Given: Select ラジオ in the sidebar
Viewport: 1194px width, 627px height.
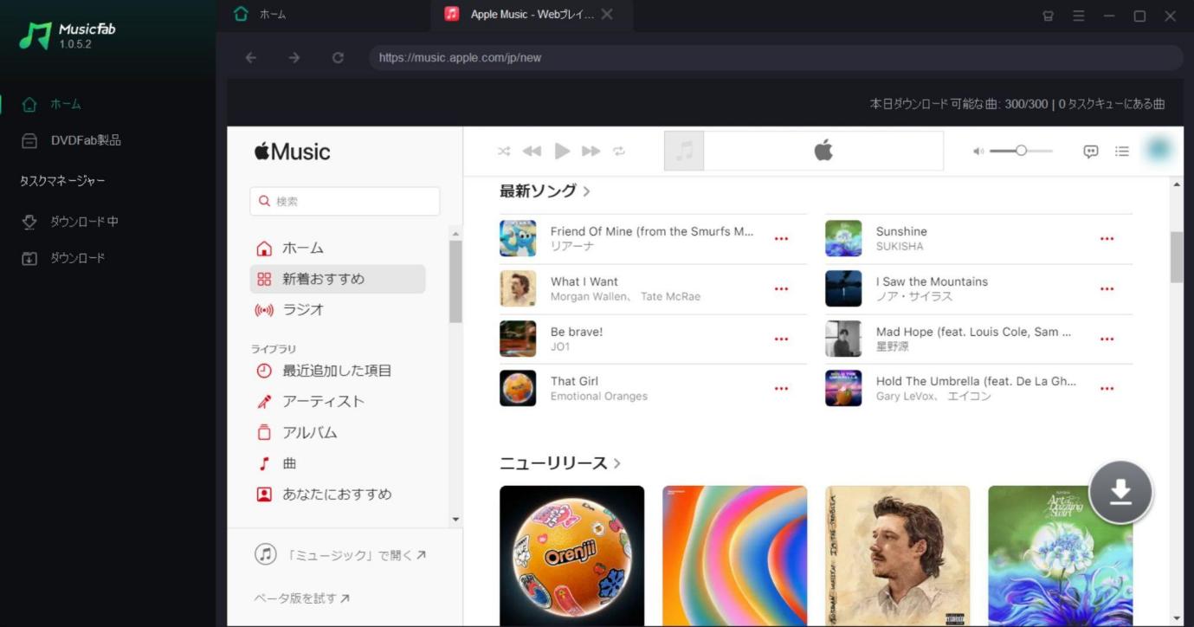Looking at the screenshot, I should click(x=338, y=310).
